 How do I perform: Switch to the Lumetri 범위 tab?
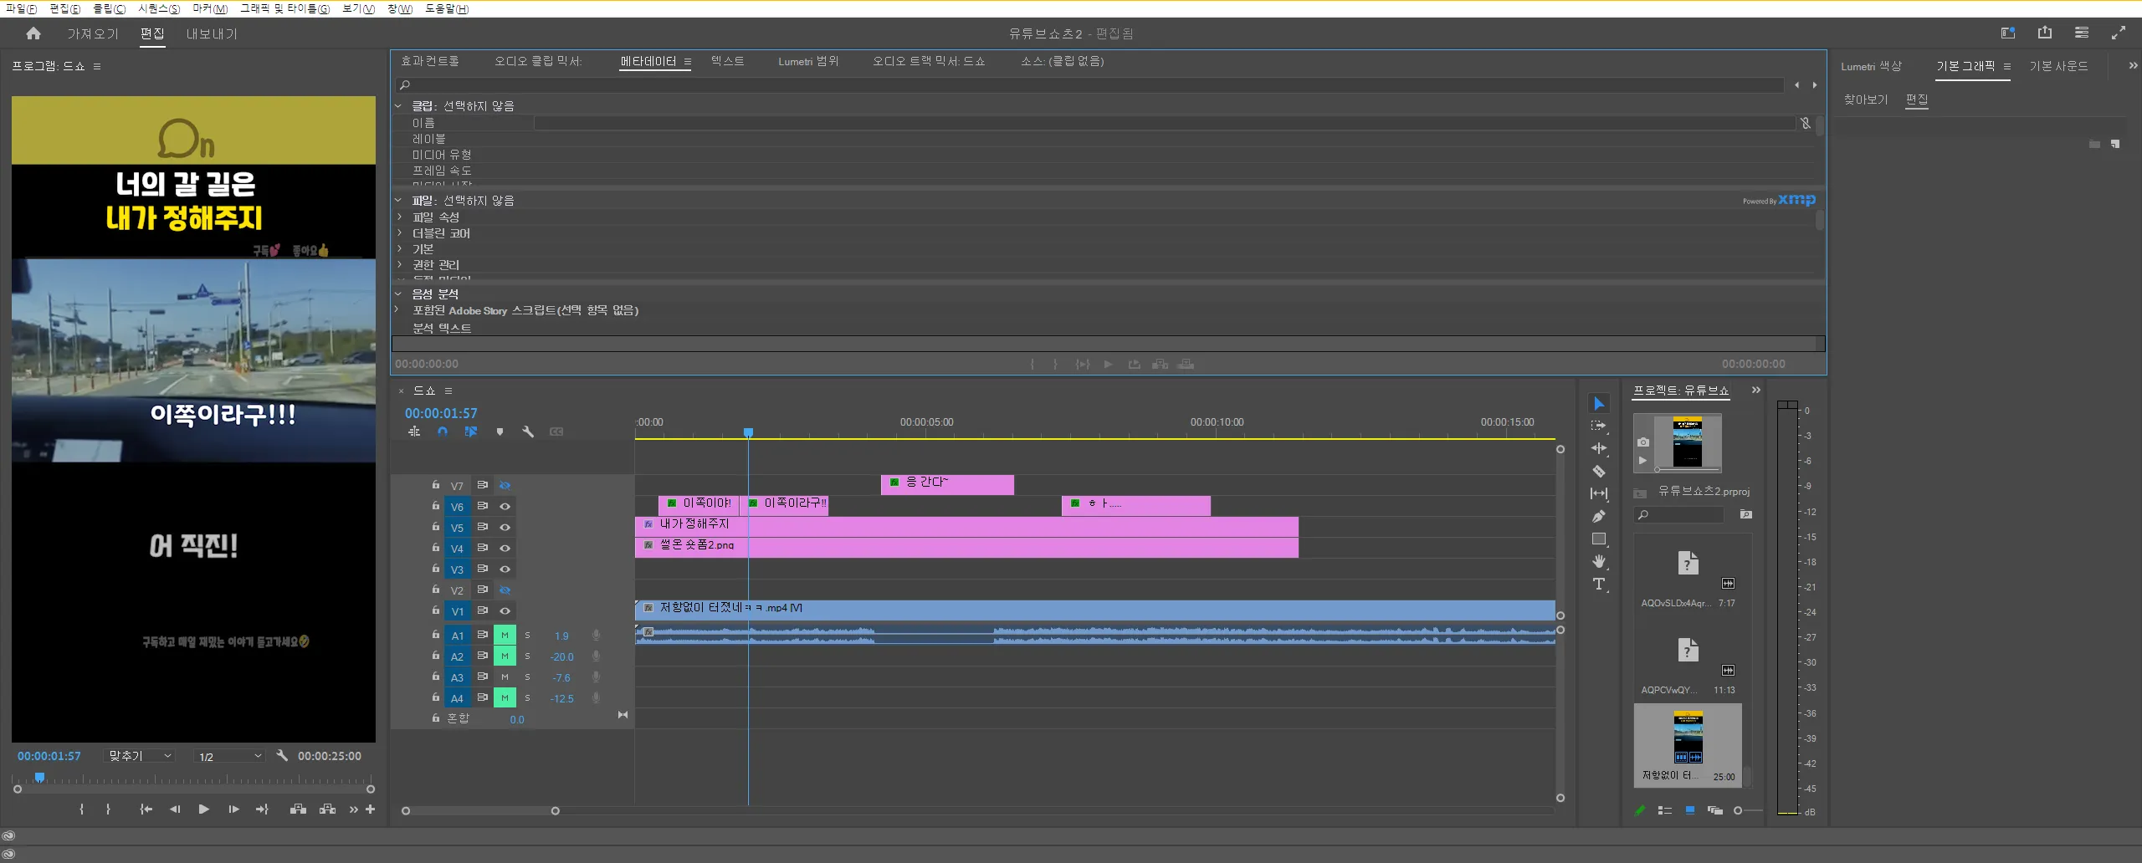point(807,61)
